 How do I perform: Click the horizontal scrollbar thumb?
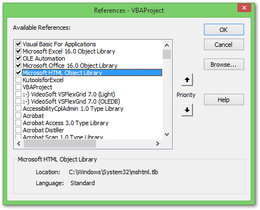click(x=60, y=144)
